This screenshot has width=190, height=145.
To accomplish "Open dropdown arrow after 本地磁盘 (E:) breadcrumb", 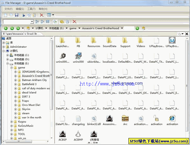I will tap(67, 28).
